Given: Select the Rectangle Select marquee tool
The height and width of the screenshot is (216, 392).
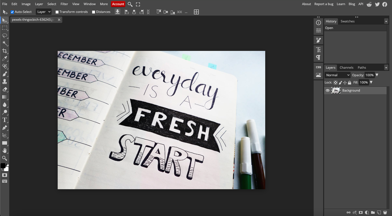Looking at the screenshot, I should 5,28.
